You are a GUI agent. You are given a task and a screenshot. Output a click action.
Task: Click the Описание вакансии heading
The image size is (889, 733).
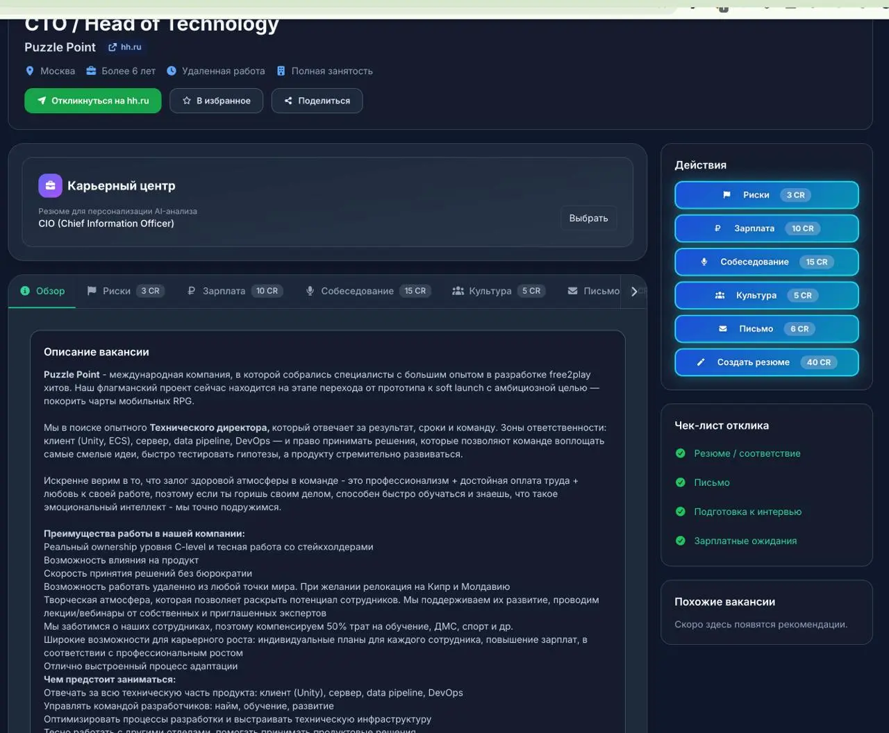coord(97,352)
